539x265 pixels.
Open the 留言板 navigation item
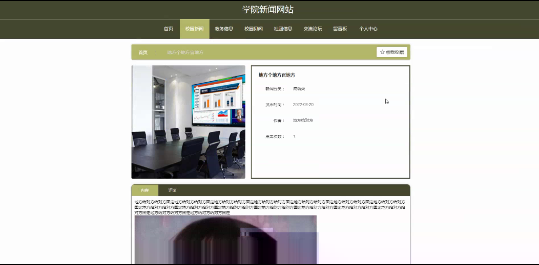340,29
